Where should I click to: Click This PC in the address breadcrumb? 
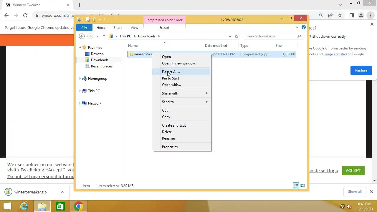pyautogui.click(x=125, y=36)
